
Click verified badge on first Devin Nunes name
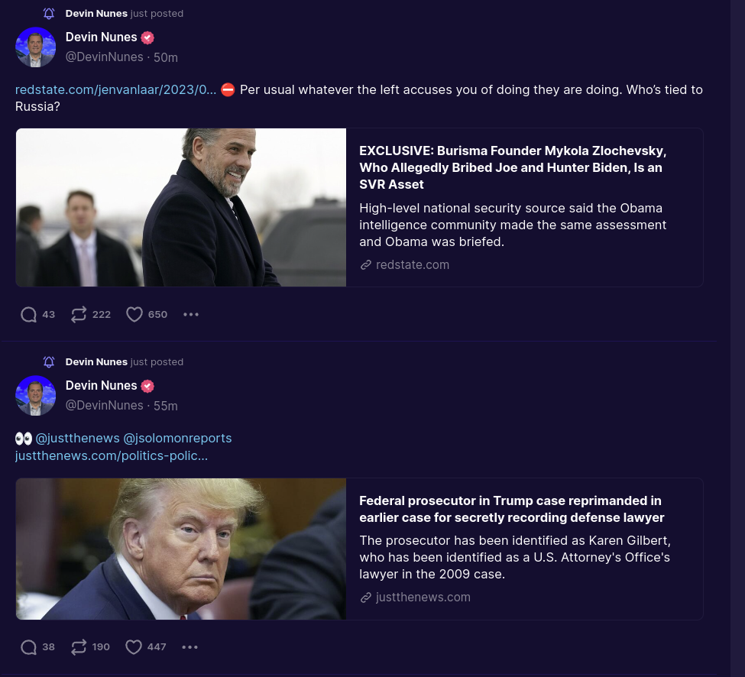pos(147,37)
